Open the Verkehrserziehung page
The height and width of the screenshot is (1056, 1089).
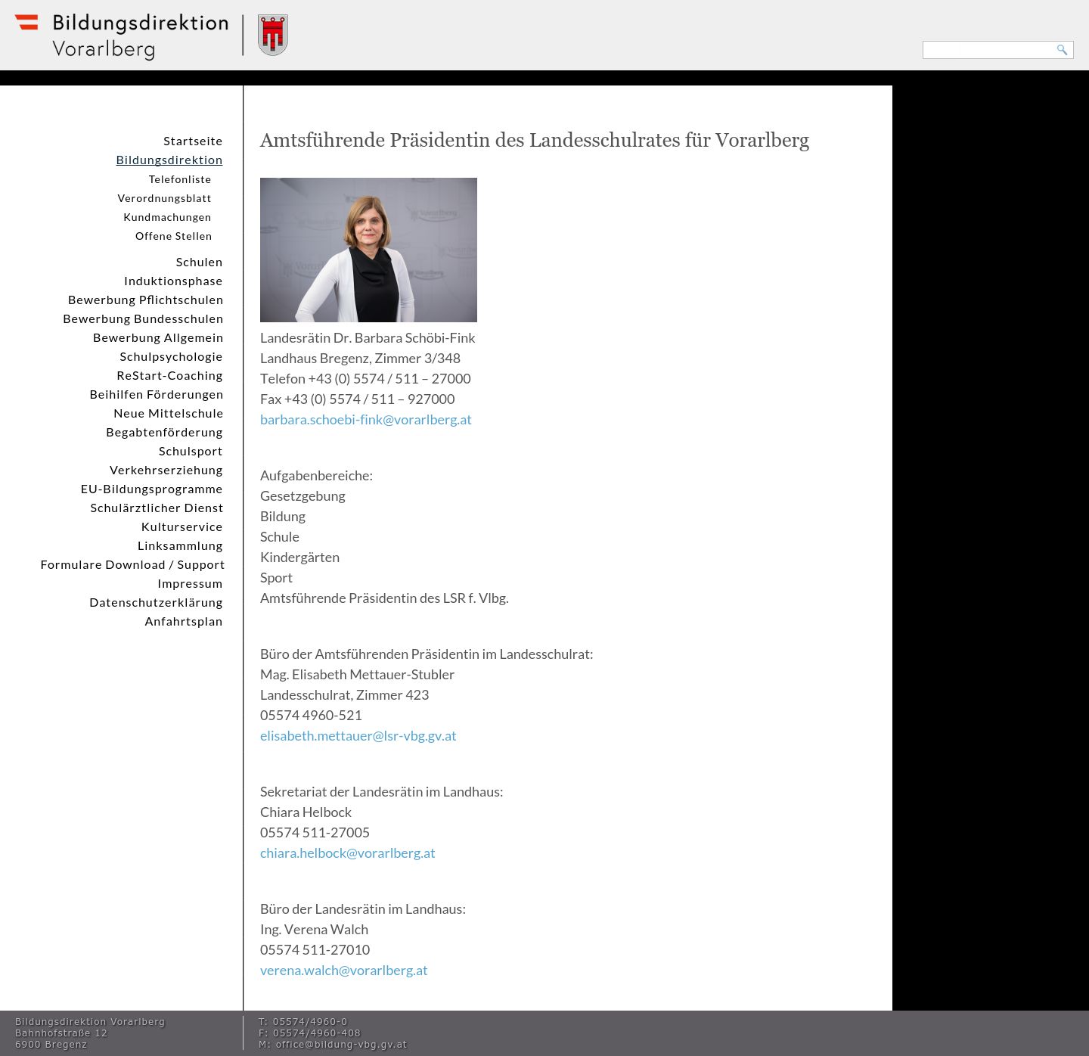click(x=166, y=470)
